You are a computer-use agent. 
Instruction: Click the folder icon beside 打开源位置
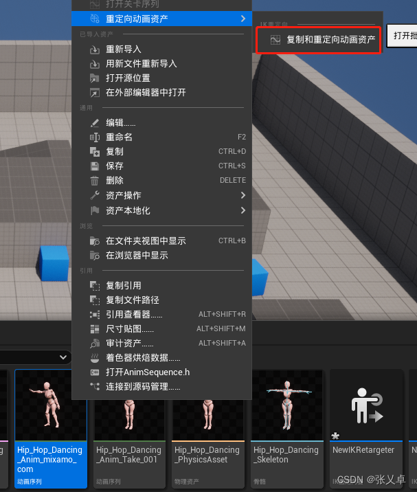pos(95,78)
